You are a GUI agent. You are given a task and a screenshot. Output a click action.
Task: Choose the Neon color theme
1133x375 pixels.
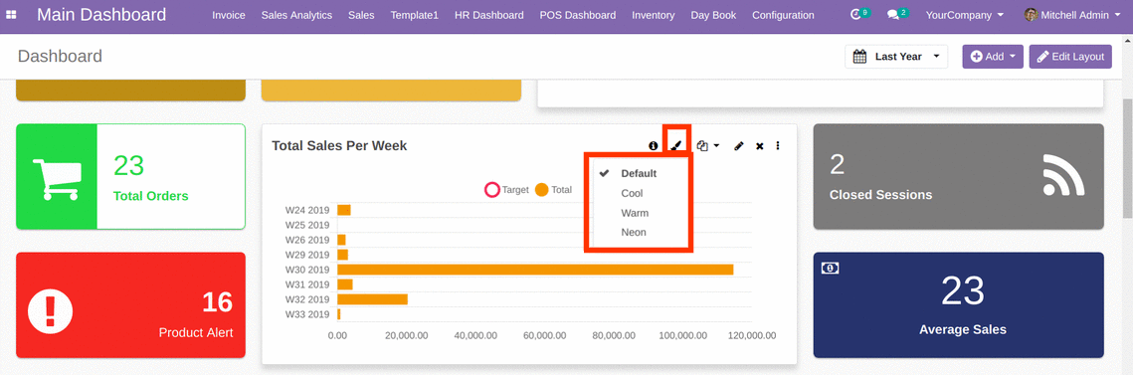(634, 233)
